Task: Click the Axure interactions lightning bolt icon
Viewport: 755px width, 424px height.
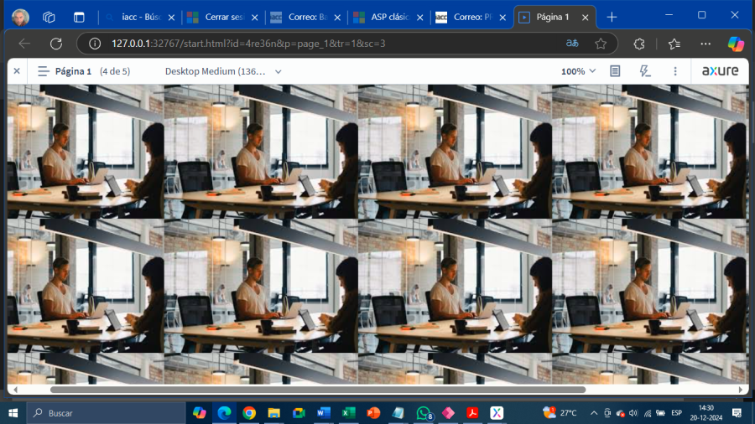Action: (x=644, y=71)
